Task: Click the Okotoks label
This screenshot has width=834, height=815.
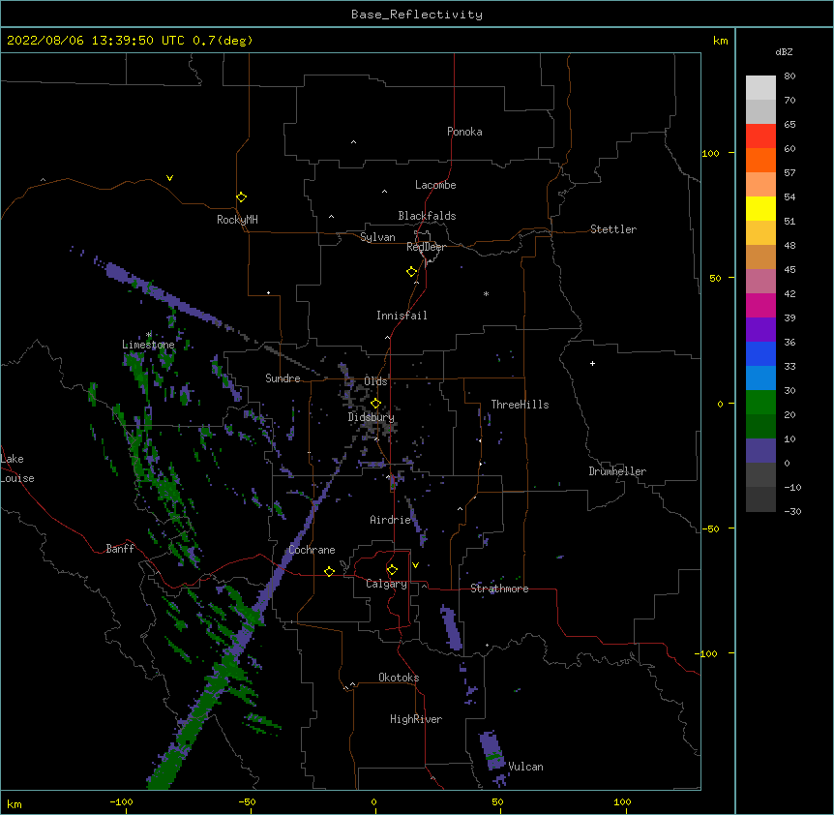Action: [399, 678]
